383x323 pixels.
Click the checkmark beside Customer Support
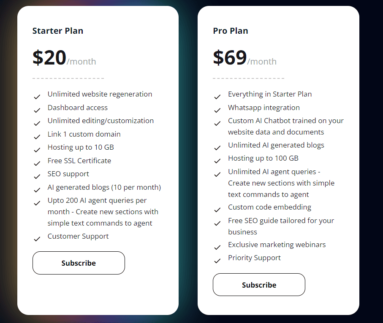point(37,239)
